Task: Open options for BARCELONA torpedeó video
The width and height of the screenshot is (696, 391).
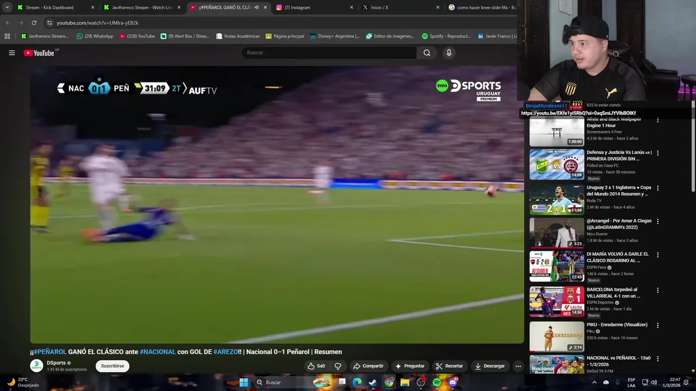Action: pyautogui.click(x=657, y=291)
